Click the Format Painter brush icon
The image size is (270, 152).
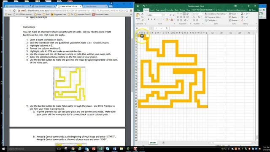tap(143, 20)
